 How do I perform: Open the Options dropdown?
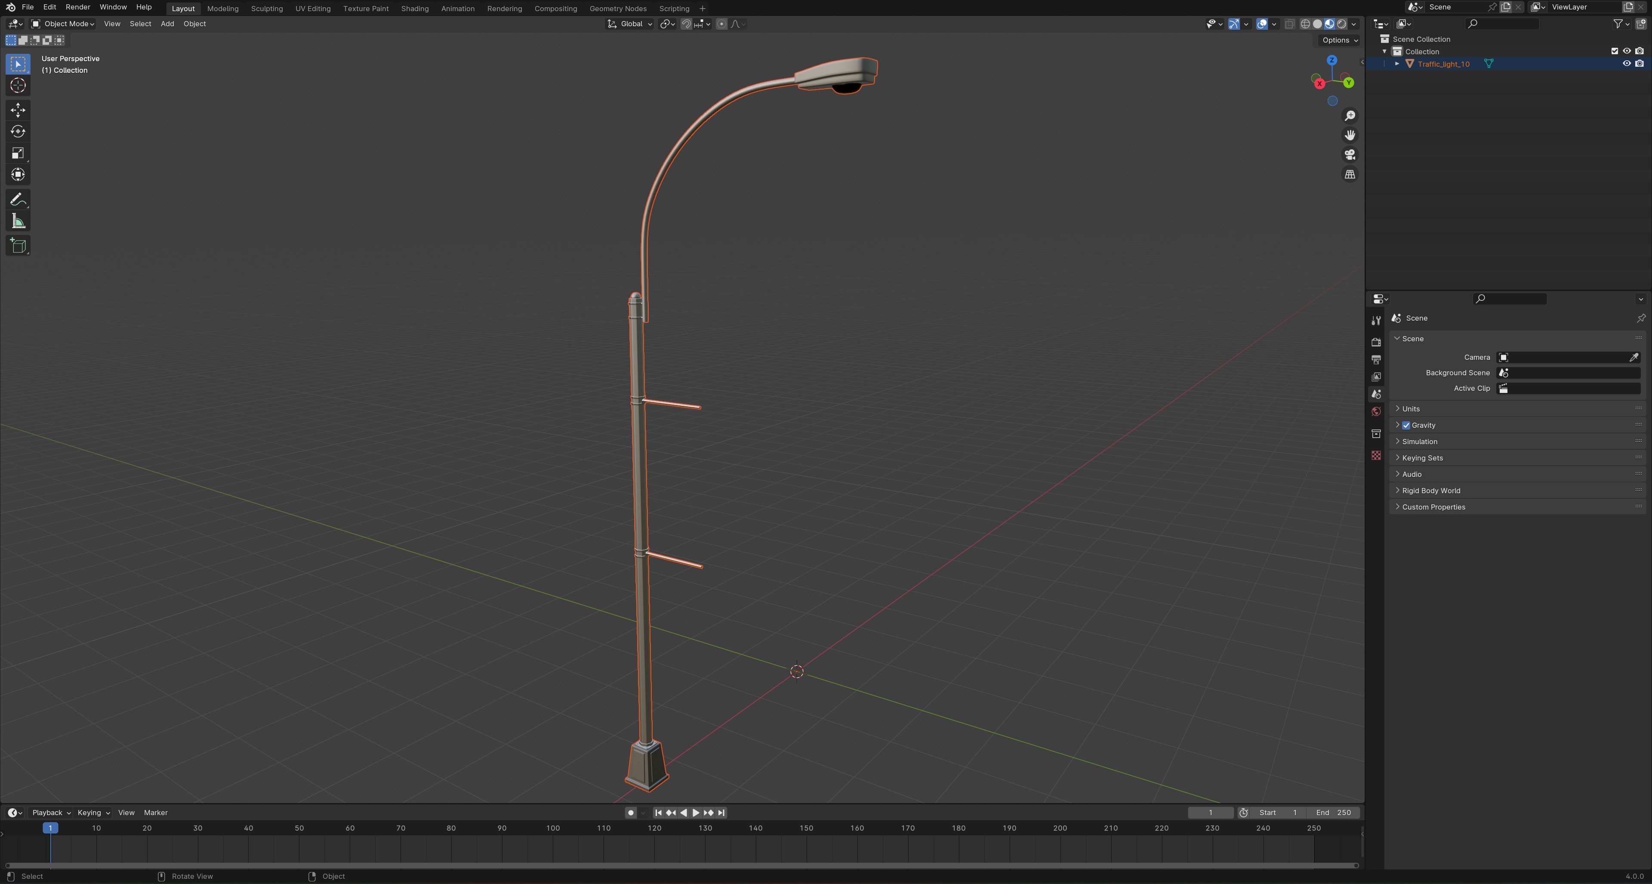pos(1340,40)
